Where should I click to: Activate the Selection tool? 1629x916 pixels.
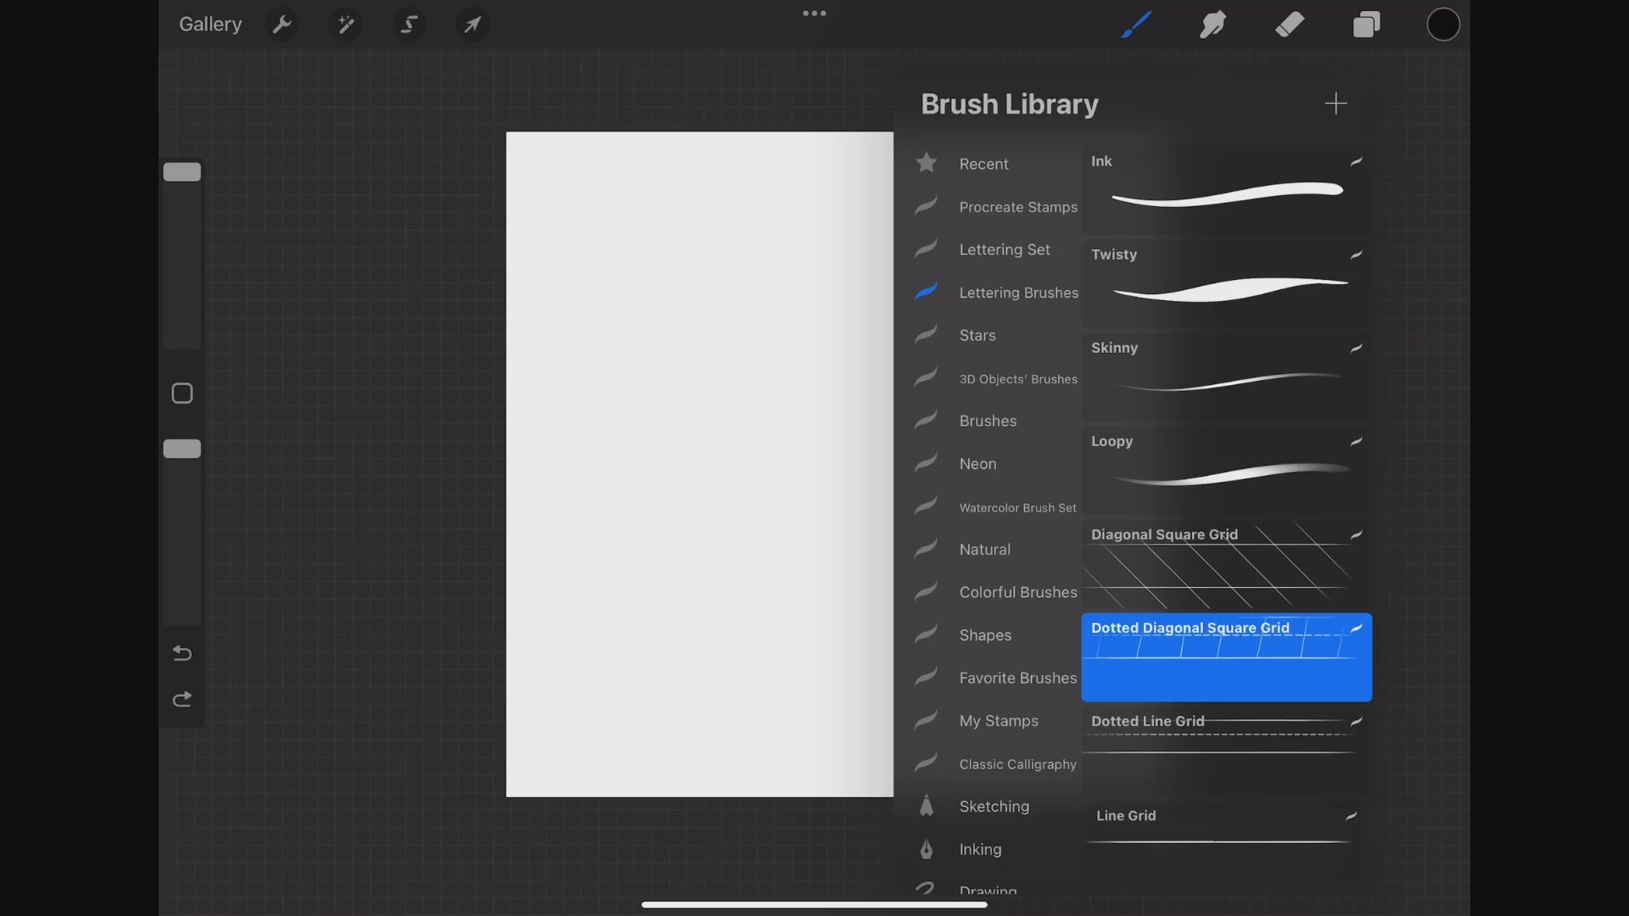[x=409, y=25]
